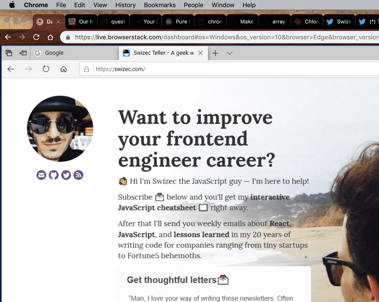Open new Edge tab with plus button
Image resolution: width=379 pixels, height=302 pixels.
point(215,53)
